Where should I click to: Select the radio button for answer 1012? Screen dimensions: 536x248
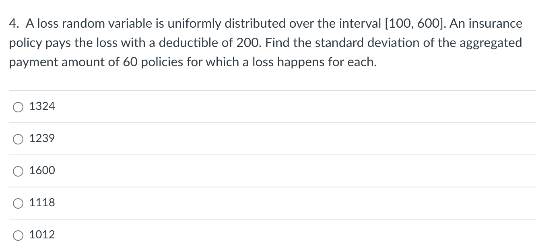(18, 235)
